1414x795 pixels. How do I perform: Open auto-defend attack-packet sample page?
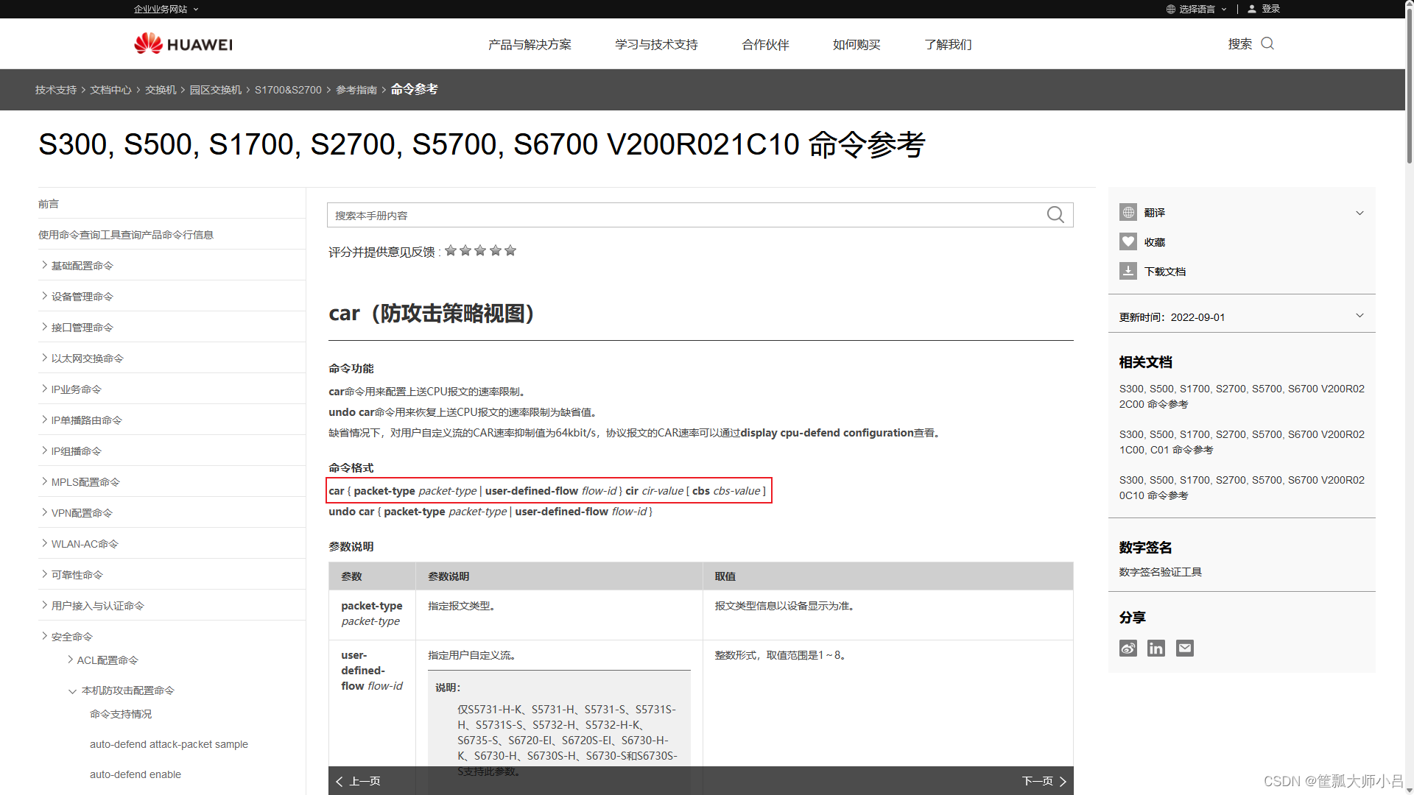click(169, 743)
